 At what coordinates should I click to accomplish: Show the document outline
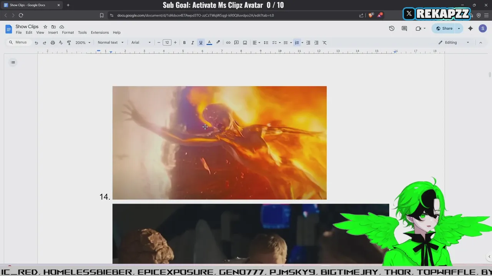(13, 62)
